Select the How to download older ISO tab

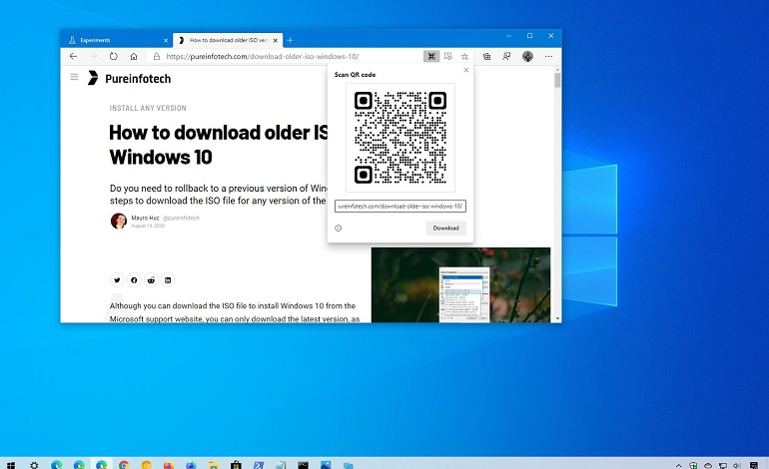pos(228,40)
